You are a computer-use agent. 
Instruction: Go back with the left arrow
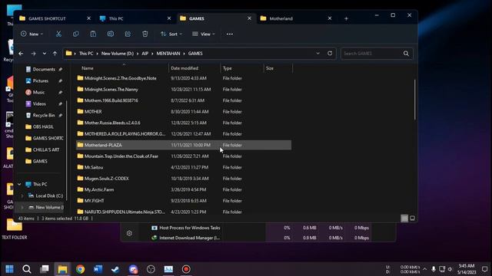pos(21,54)
